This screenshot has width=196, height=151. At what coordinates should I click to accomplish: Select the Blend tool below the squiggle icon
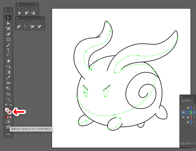coord(8,89)
